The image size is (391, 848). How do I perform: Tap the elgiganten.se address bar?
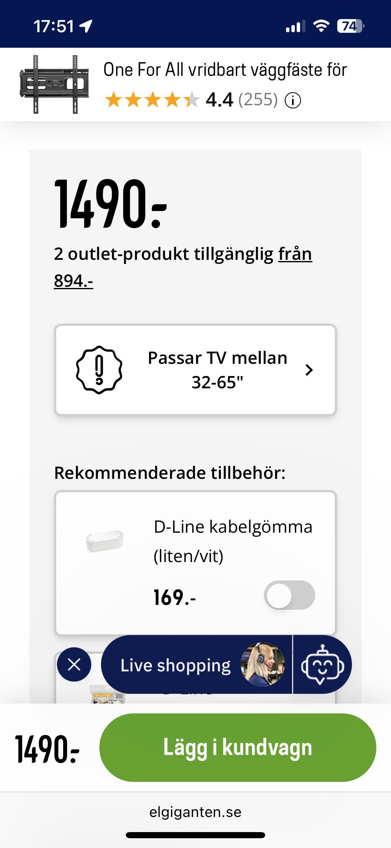(x=195, y=812)
